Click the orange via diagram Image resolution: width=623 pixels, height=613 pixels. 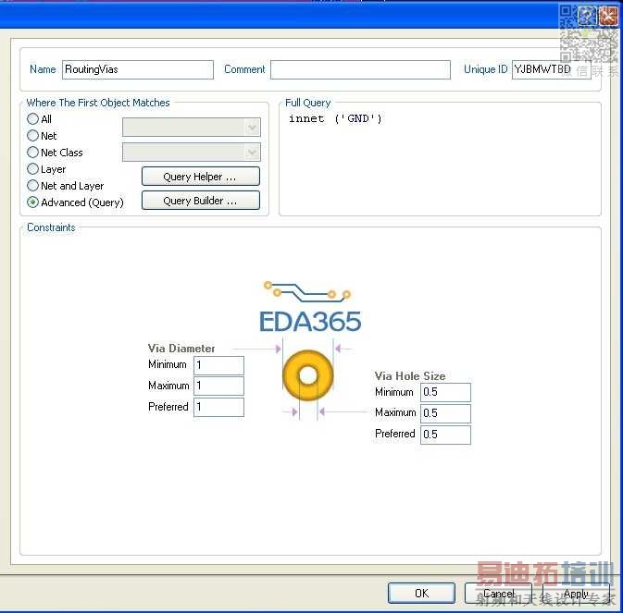tap(308, 375)
